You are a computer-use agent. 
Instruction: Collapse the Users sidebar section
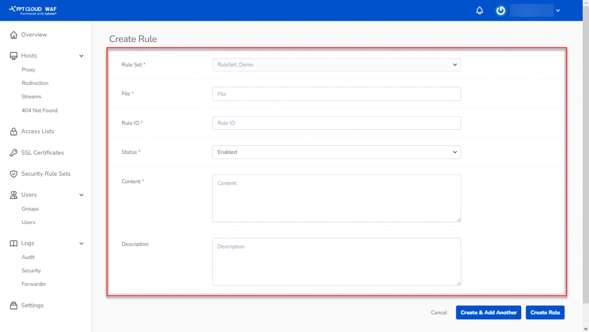click(81, 195)
